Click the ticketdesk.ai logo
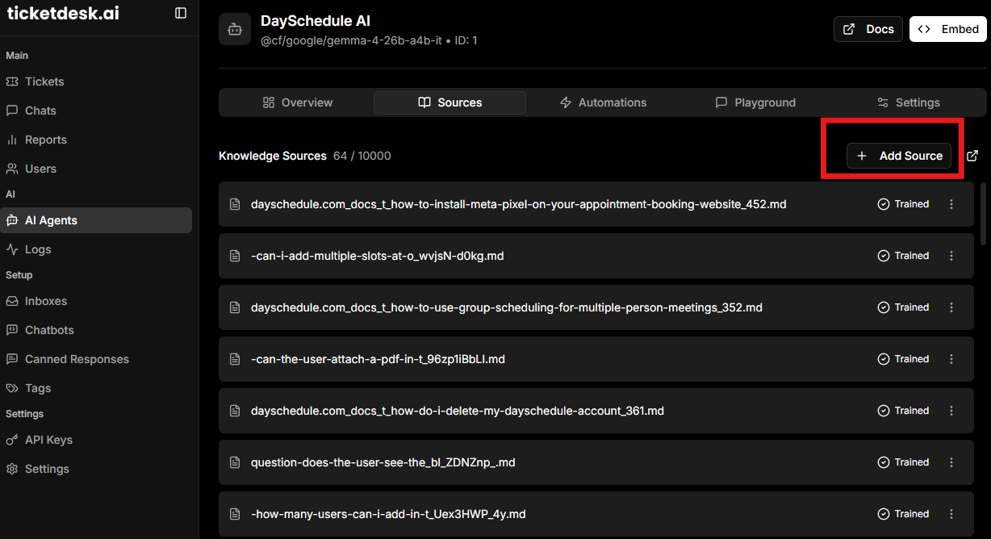Screen dimensions: 991x539 (63, 14)
